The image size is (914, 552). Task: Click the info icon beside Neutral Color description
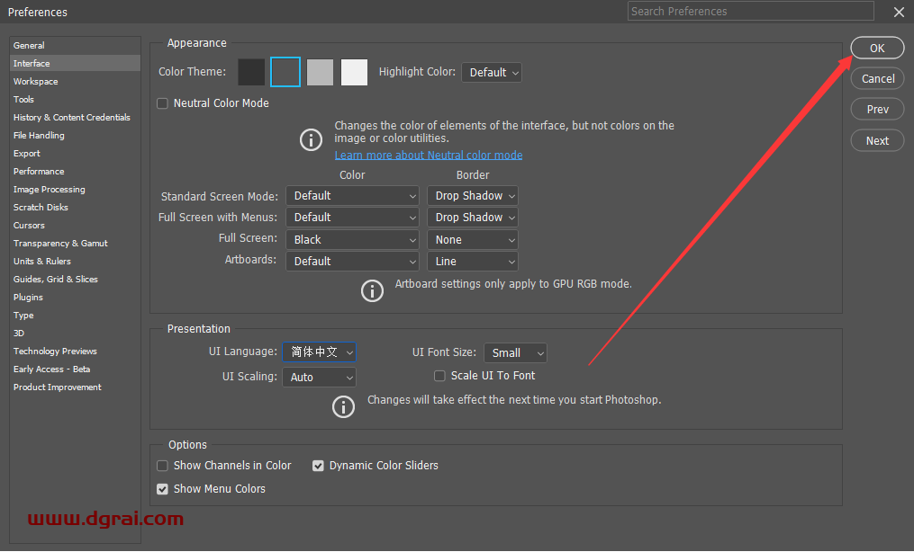[x=311, y=139]
